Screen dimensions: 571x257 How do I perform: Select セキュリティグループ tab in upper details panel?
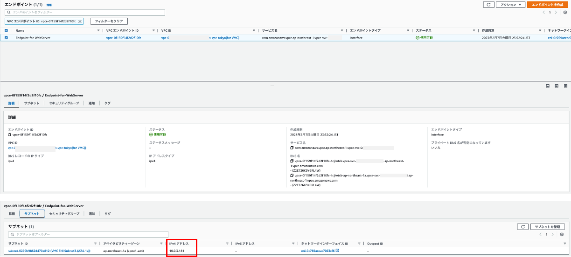(x=64, y=103)
